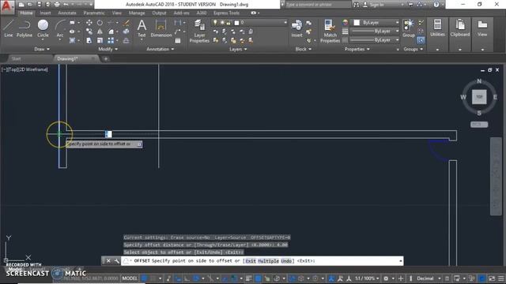Click the 2D Wireframe visual style label
The height and width of the screenshot is (284, 506).
(34, 69)
